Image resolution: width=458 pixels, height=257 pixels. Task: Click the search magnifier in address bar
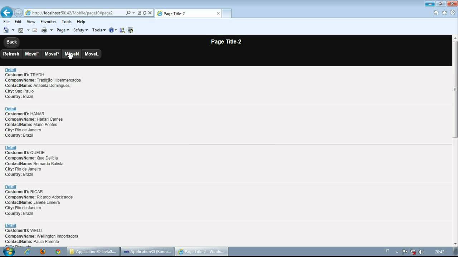(128, 13)
